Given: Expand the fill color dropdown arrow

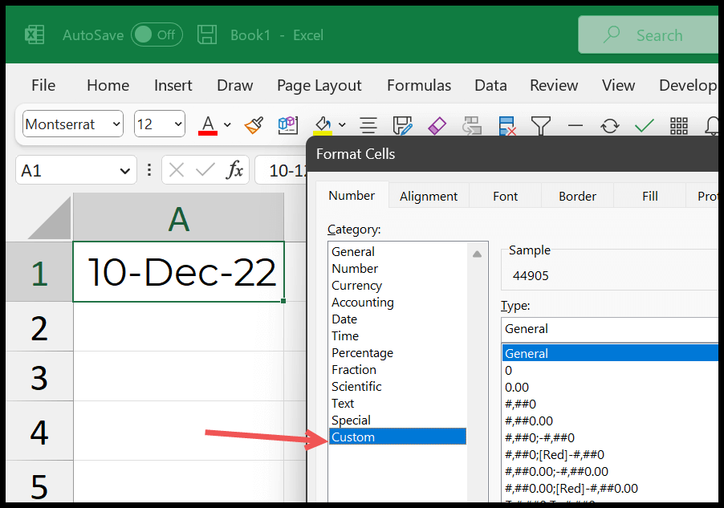Looking at the screenshot, I should point(342,124).
